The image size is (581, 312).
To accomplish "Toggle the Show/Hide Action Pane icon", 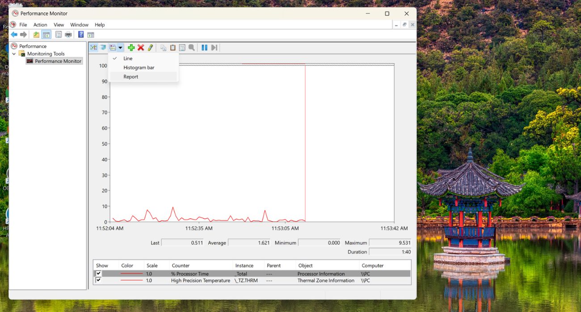I will click(91, 35).
